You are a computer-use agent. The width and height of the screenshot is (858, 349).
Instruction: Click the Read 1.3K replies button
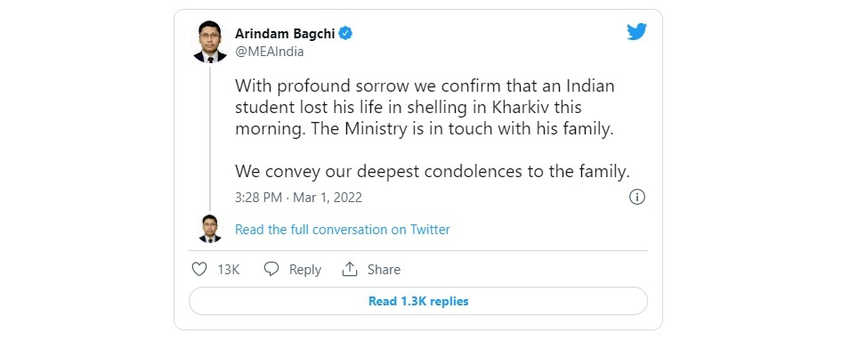point(418,301)
